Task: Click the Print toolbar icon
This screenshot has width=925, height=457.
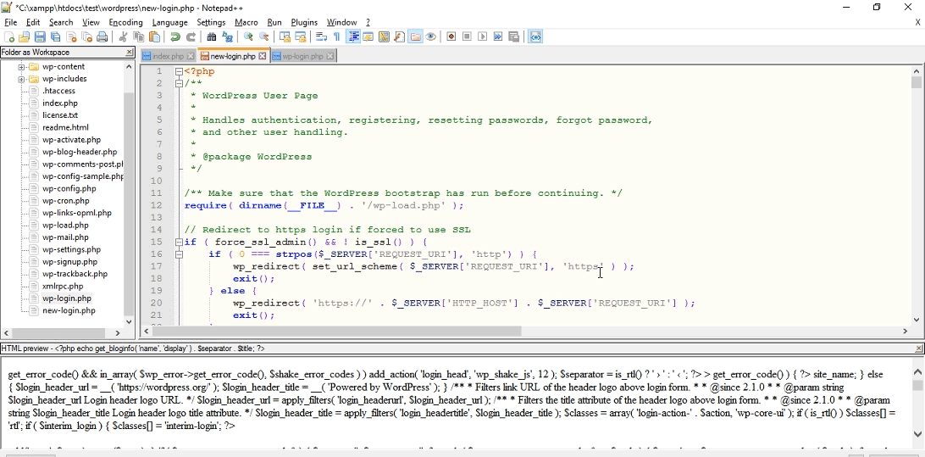Action: 102,37
